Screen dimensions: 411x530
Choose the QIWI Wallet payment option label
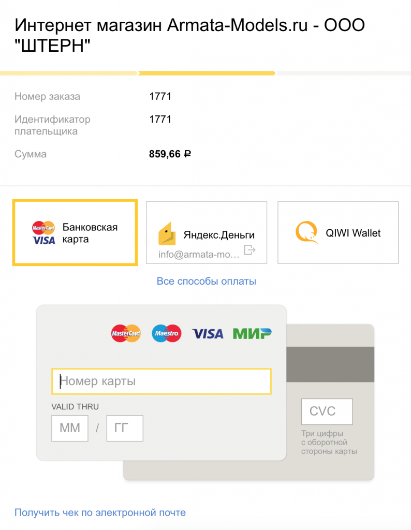tap(353, 233)
